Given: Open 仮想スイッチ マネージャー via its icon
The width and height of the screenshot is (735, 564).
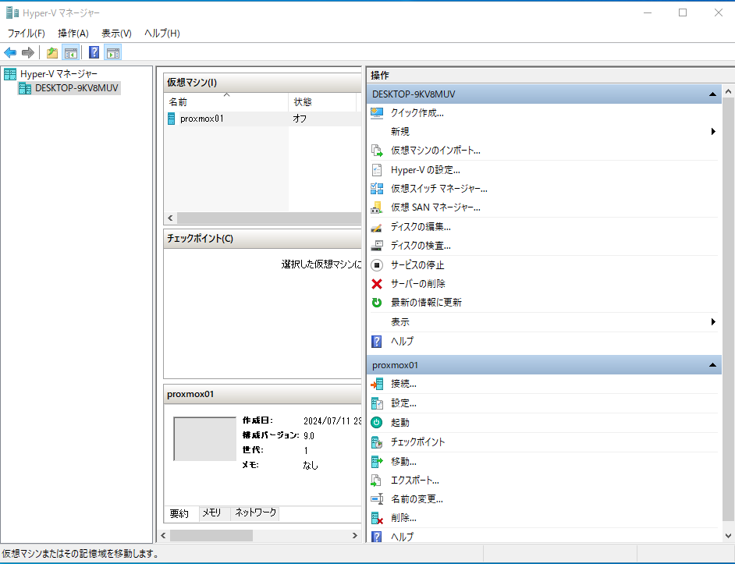Looking at the screenshot, I should pyautogui.click(x=377, y=189).
